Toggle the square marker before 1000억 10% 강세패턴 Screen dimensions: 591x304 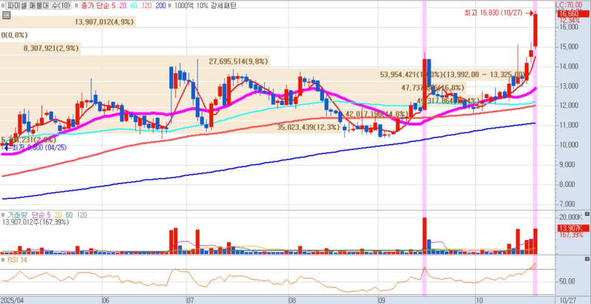click(169, 6)
